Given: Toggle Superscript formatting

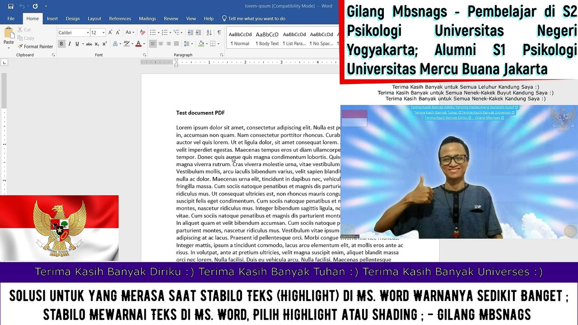Looking at the screenshot, I should coord(105,44).
